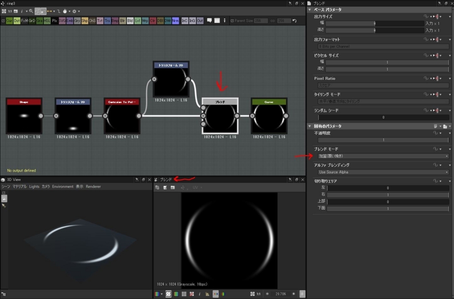Viewport: 454px width, 299px height.
Task: Click the graph search magnifier icon
Action: coord(31,11)
